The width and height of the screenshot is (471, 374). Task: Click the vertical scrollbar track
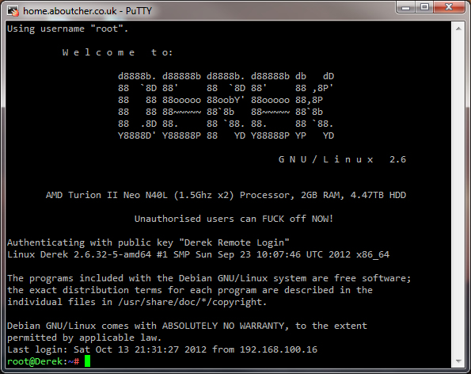pyautogui.click(x=458, y=195)
